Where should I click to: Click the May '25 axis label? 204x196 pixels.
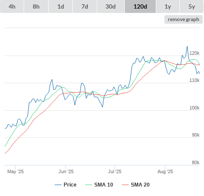(15, 171)
